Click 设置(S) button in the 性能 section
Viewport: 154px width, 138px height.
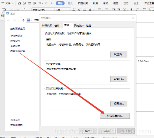click(x=119, y=55)
